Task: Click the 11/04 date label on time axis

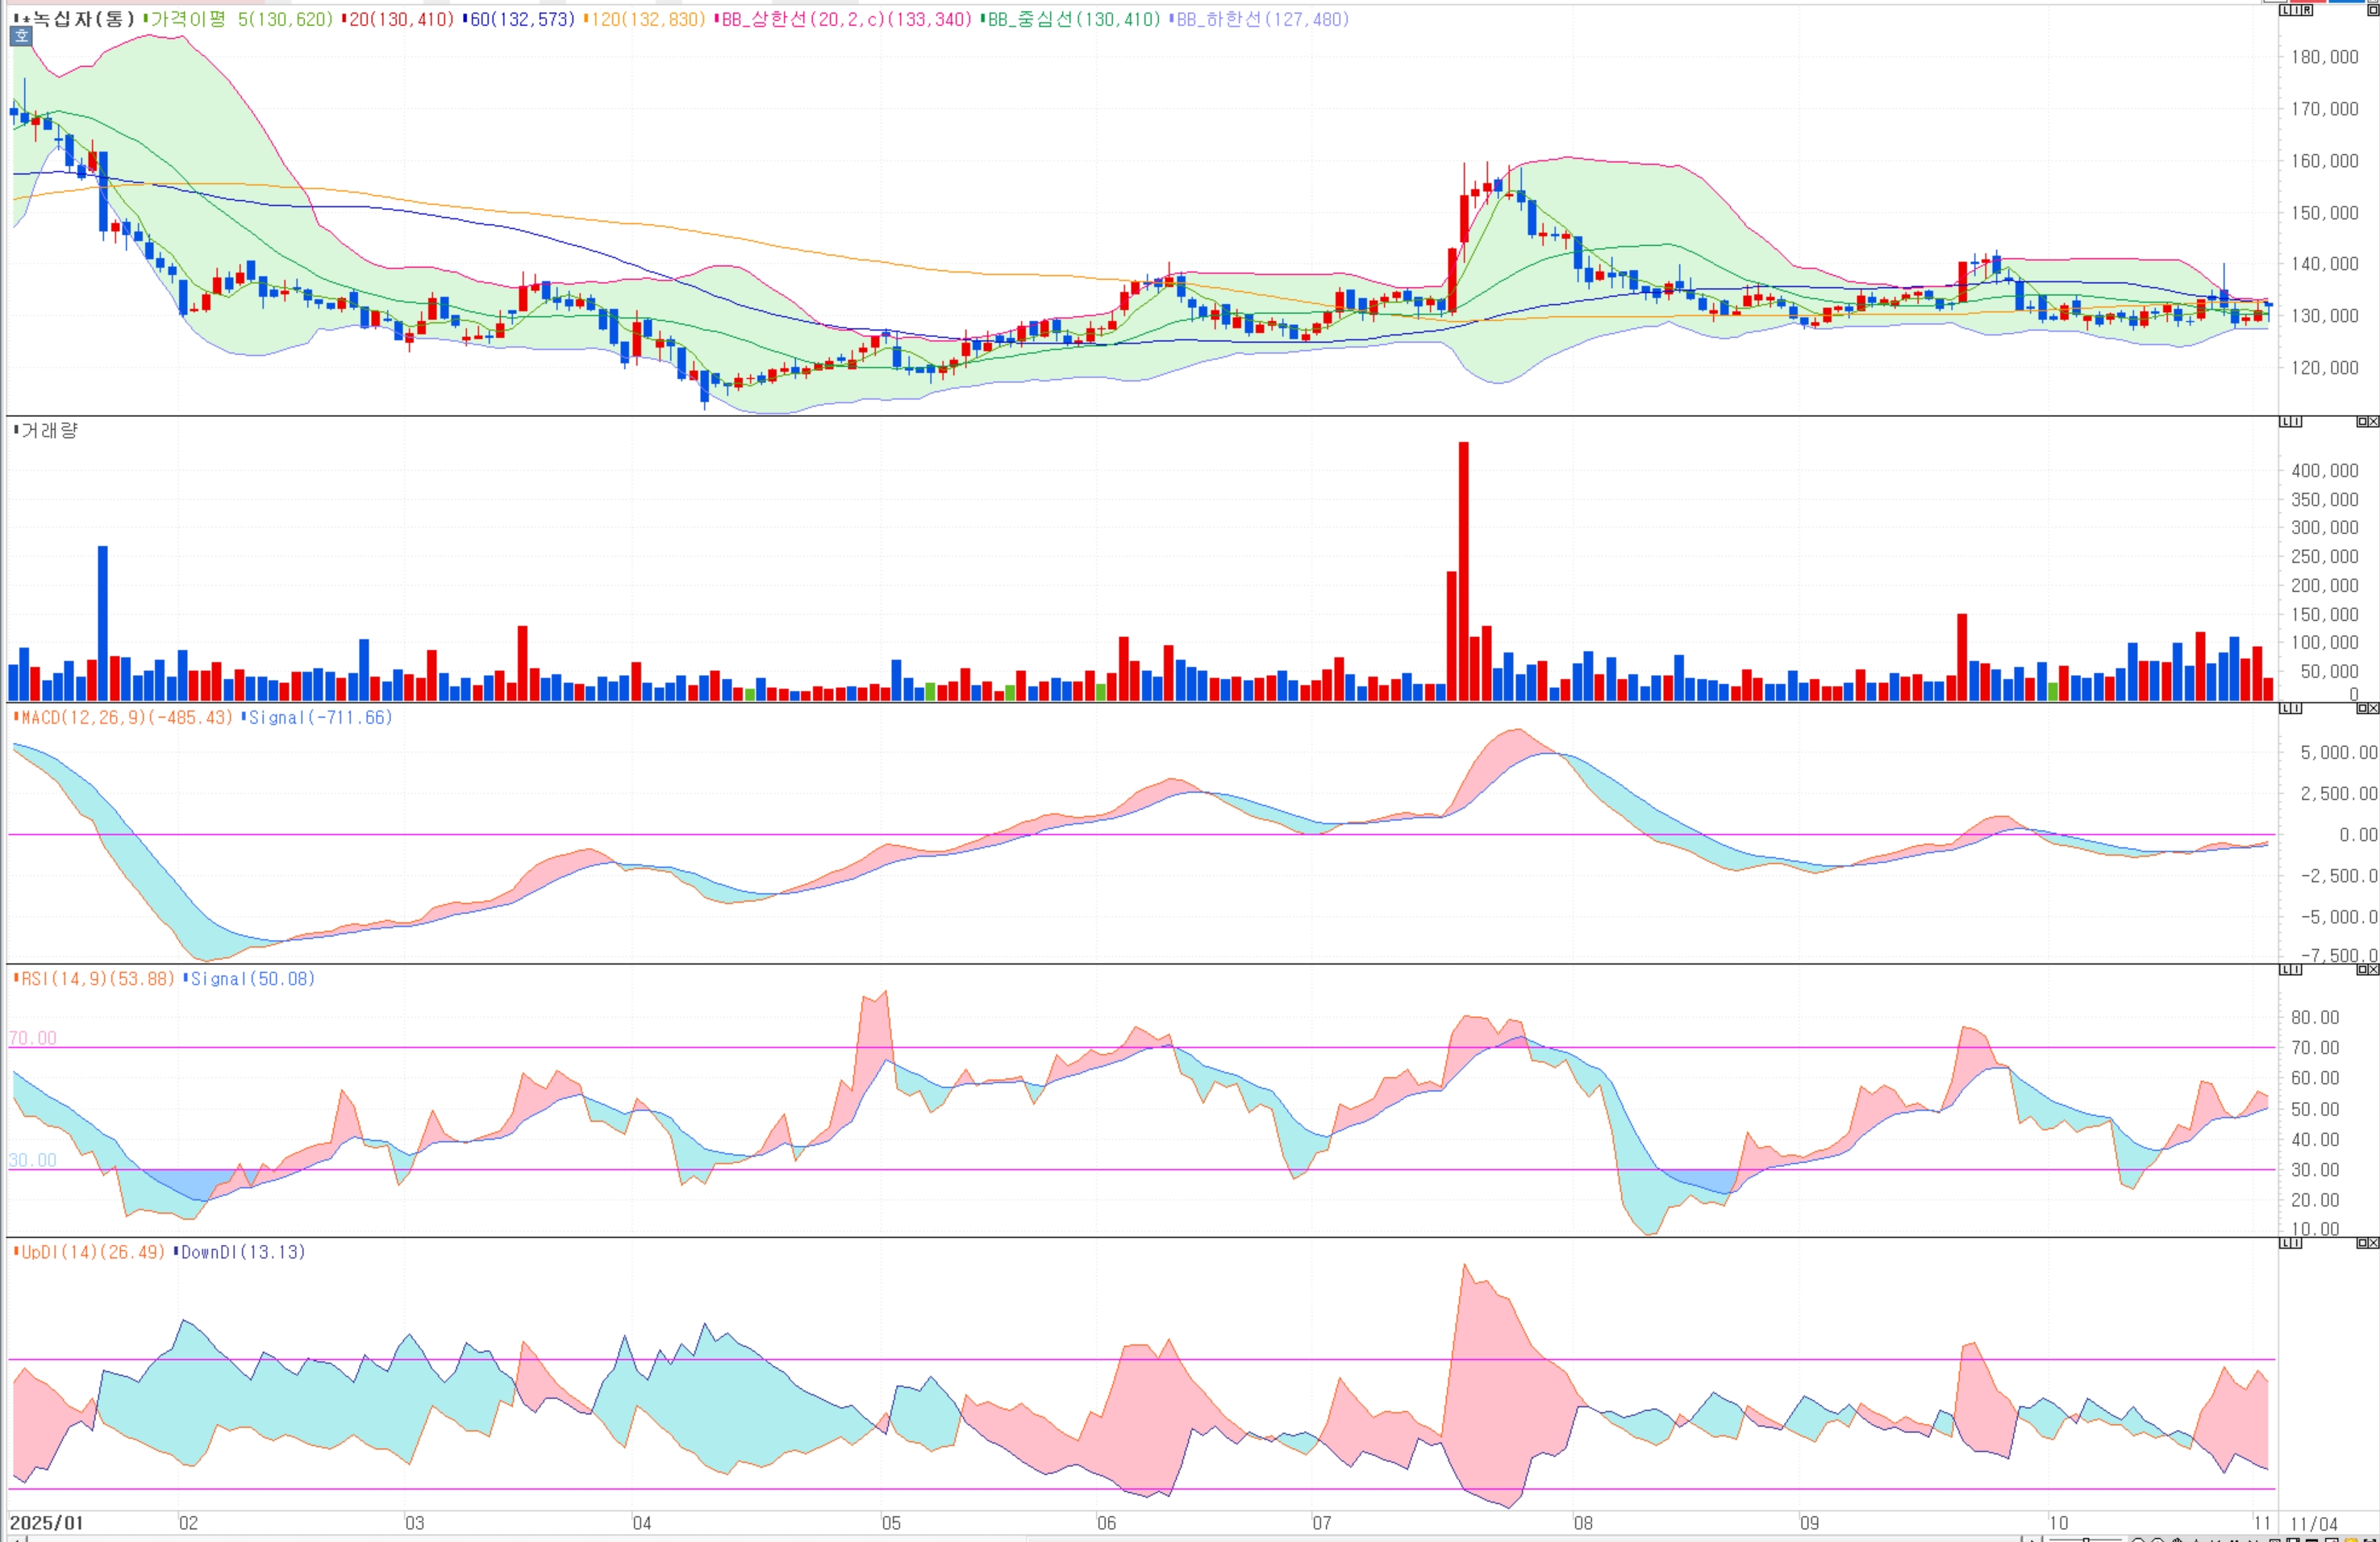Action: point(2313,1524)
